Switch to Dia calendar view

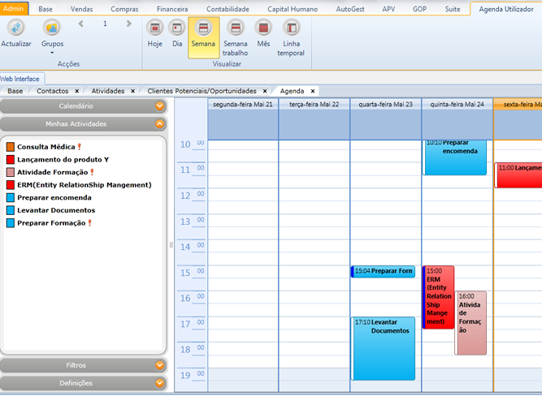pos(177,28)
